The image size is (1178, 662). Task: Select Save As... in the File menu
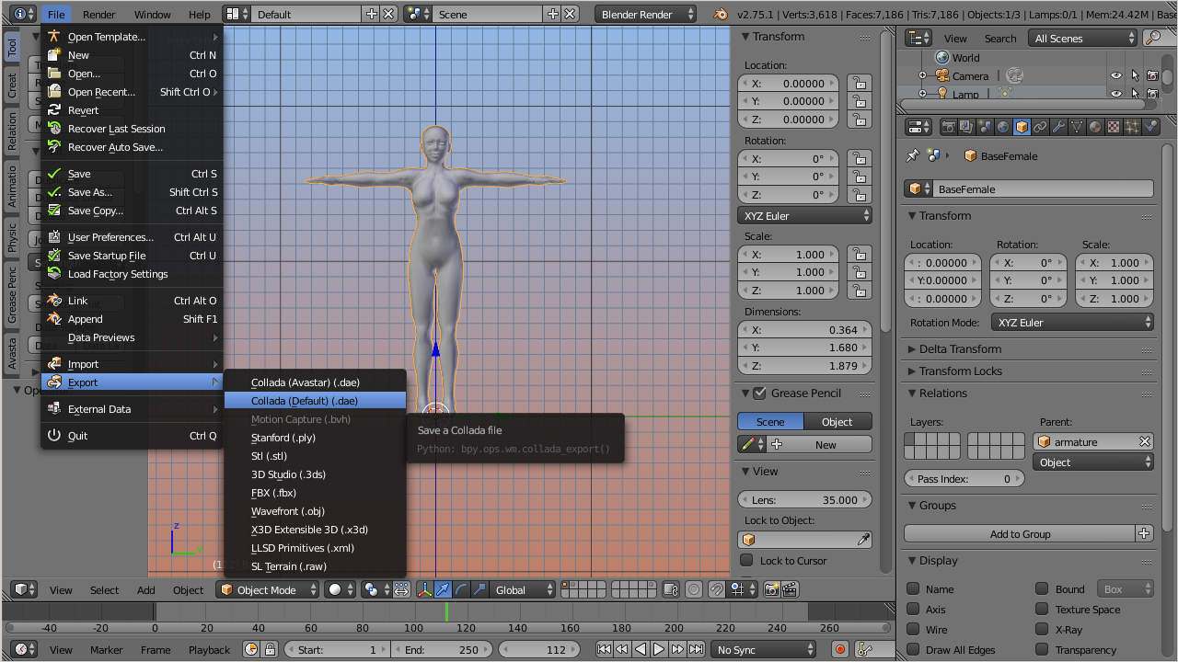pos(90,192)
